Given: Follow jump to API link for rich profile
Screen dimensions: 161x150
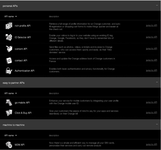Looking at the screenshot, I should click(x=151, y=25).
